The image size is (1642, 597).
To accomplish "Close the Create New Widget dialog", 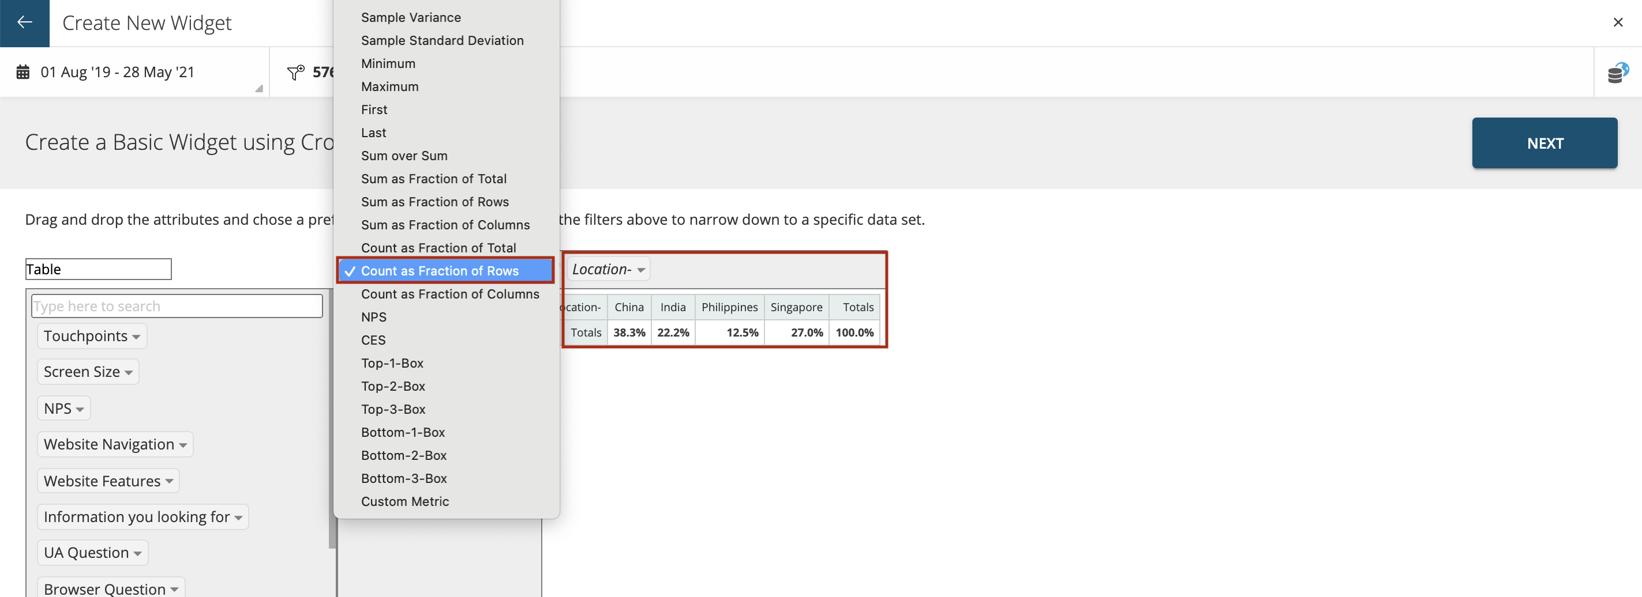I will click(x=1618, y=22).
